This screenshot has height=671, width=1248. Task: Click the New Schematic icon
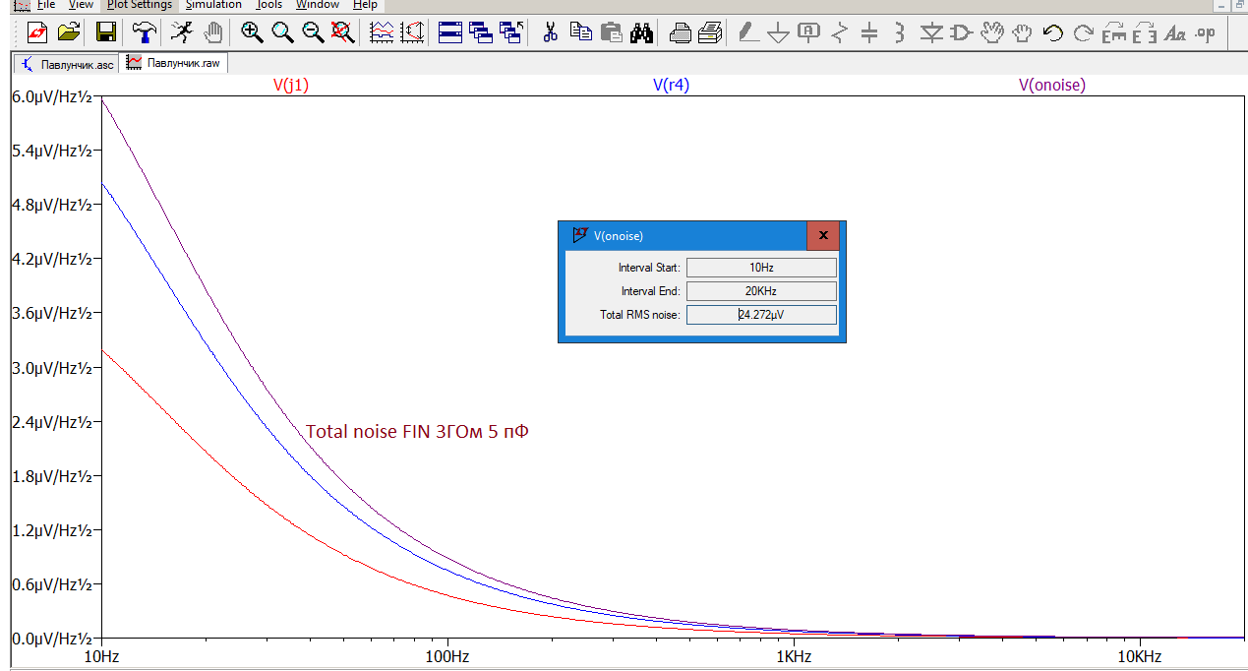37,32
